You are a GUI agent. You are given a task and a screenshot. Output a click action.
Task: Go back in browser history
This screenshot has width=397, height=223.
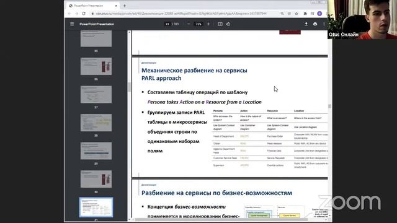[x=69, y=14]
